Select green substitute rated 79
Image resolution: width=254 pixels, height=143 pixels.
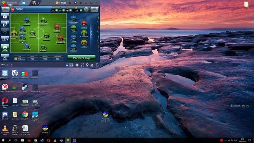click(84, 33)
